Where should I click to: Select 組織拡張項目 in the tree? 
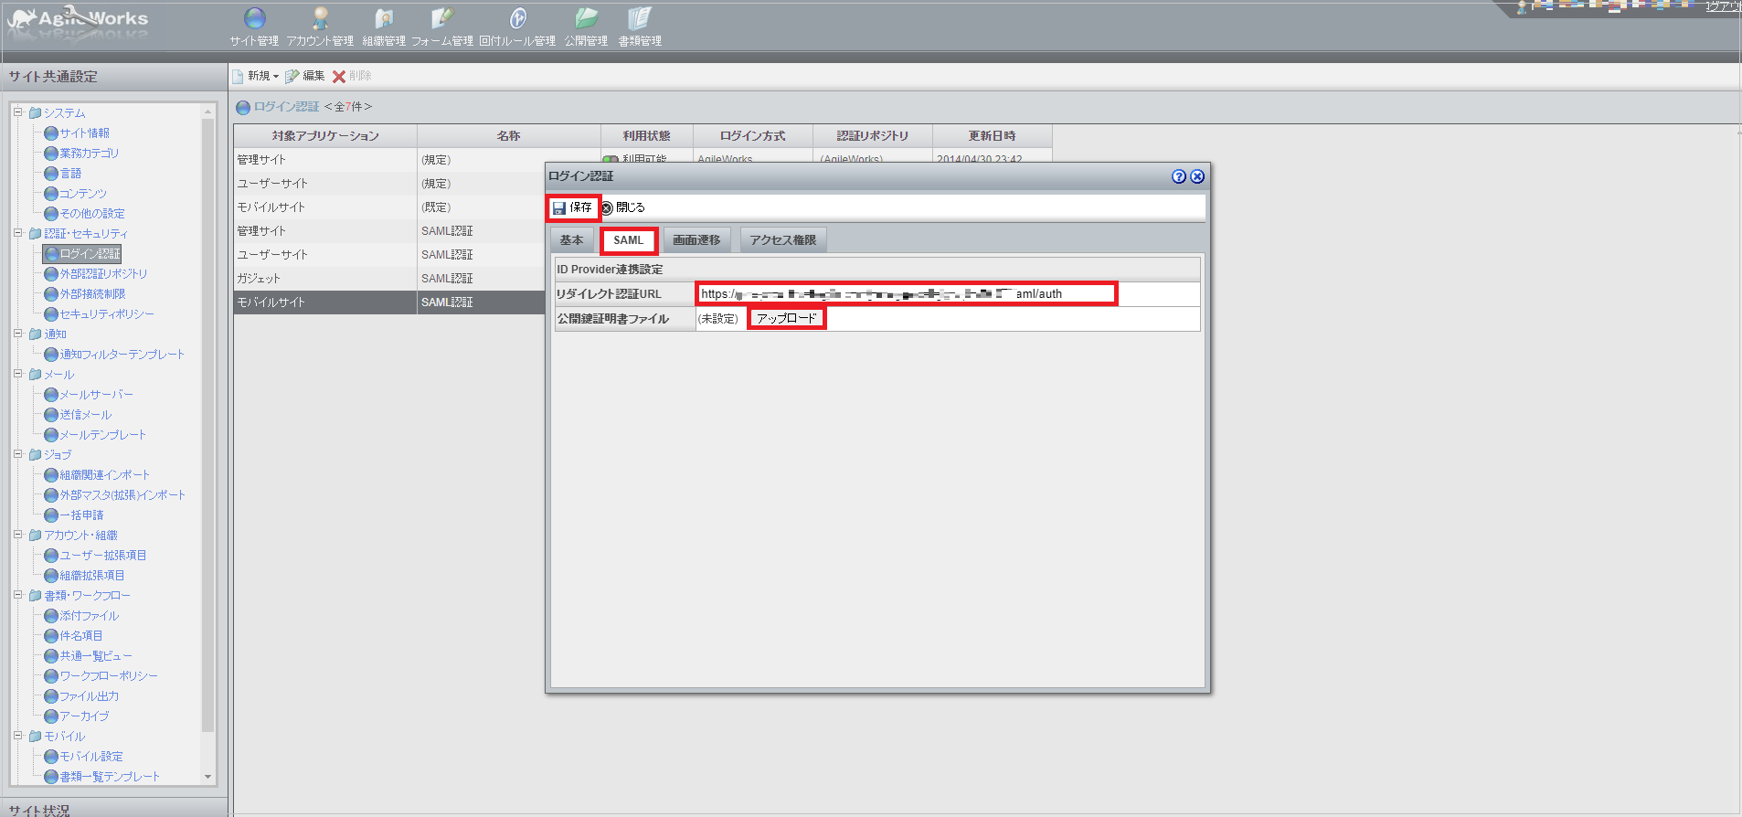click(x=91, y=576)
